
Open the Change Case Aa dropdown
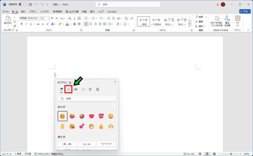coord(63,18)
